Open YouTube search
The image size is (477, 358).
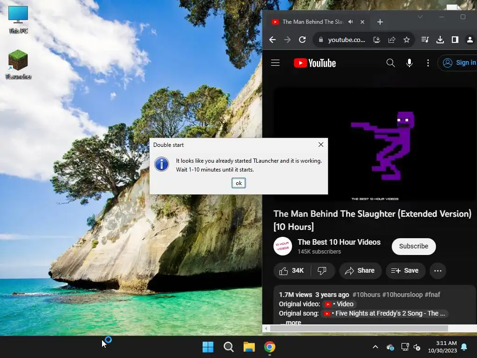pos(391,63)
